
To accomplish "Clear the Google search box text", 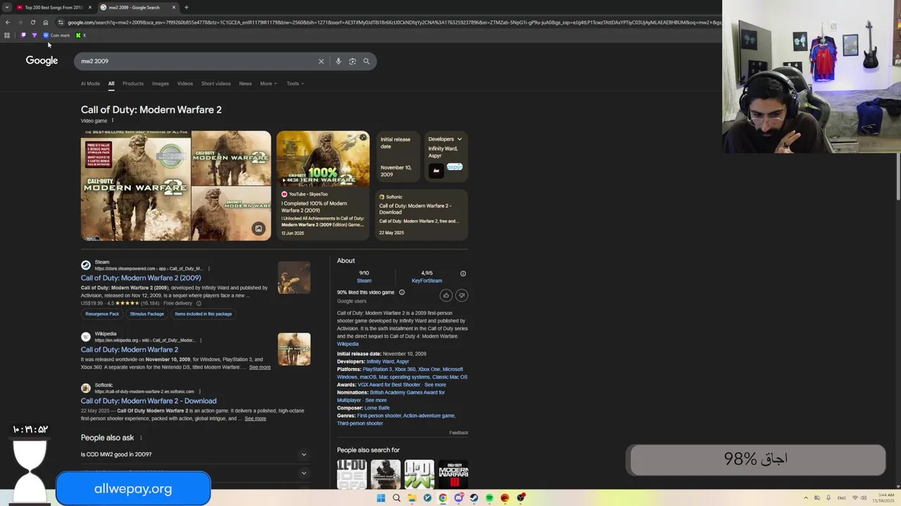I will coord(321,61).
